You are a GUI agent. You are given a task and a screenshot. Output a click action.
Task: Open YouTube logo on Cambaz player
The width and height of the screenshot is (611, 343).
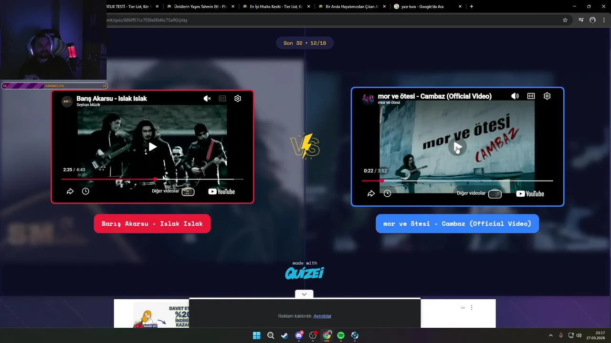(530, 194)
